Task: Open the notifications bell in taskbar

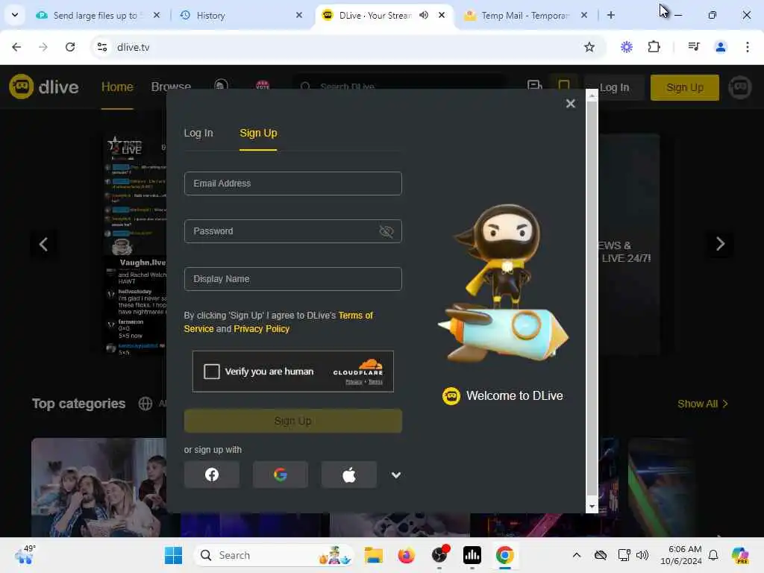Action: [x=713, y=555]
